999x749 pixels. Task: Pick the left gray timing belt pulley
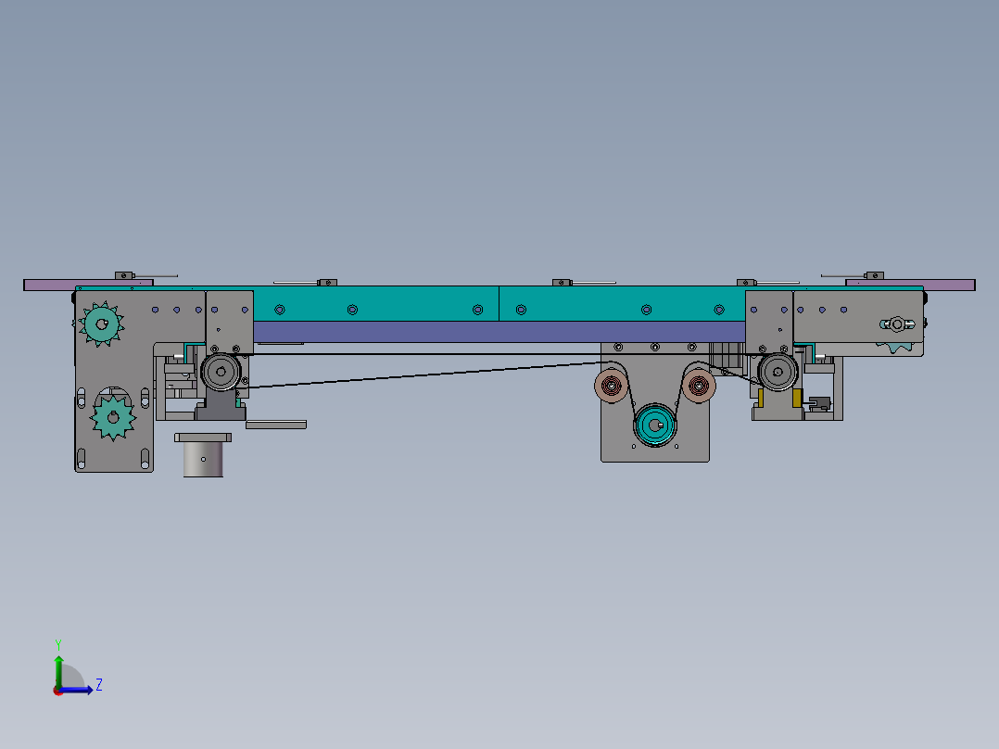pos(221,372)
